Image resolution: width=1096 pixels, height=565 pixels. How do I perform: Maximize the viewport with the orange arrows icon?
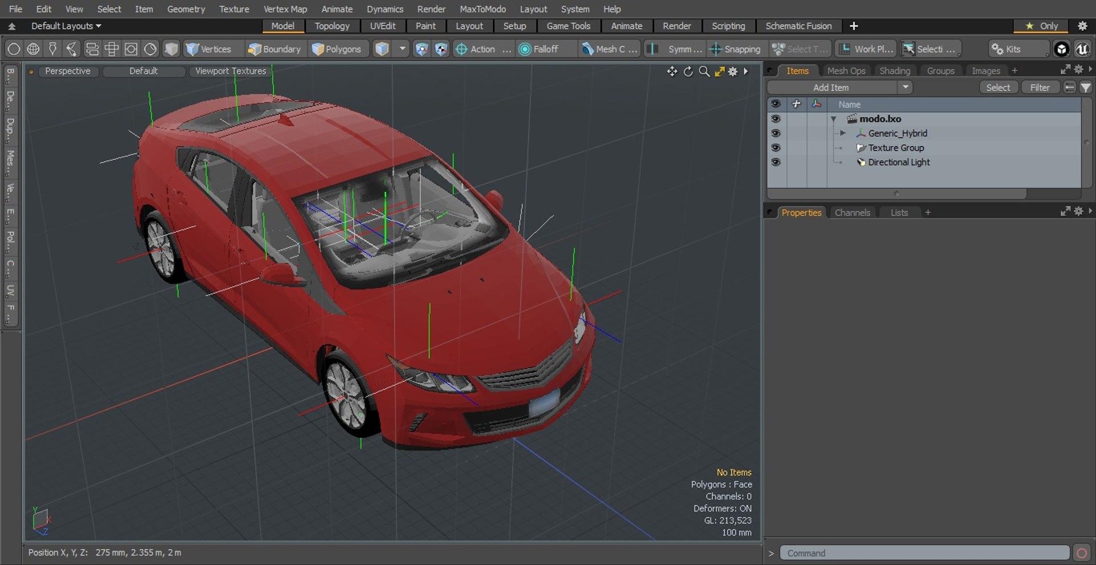point(719,71)
